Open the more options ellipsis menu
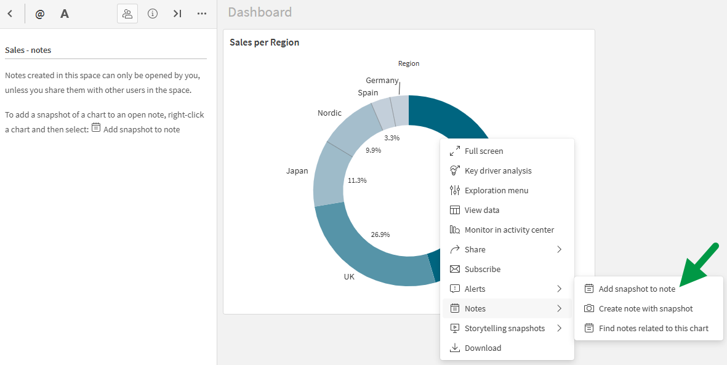This screenshot has height=365, width=727. point(202,14)
